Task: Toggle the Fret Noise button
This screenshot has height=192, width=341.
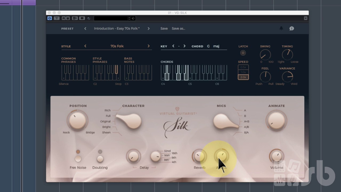Action: pos(78,159)
